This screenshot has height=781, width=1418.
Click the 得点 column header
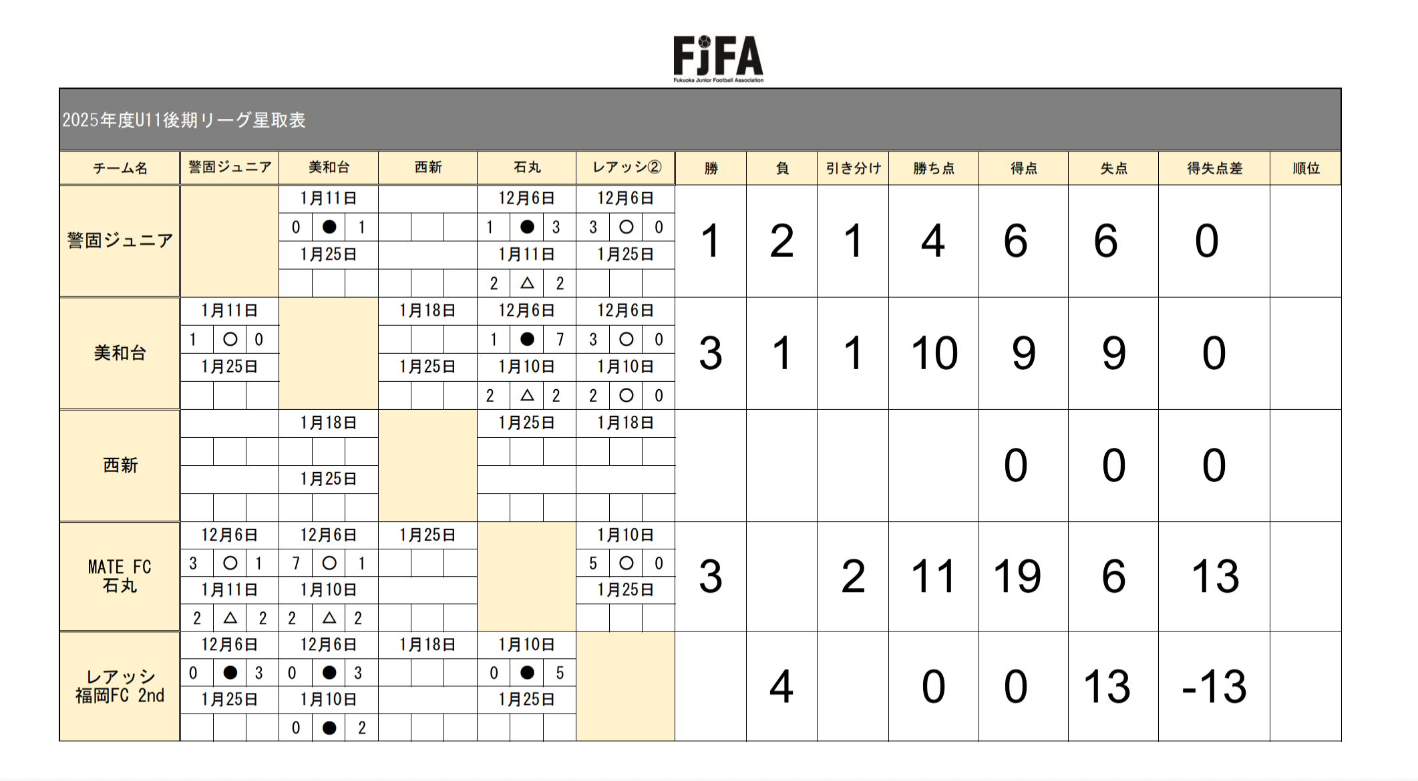[x=1023, y=168]
